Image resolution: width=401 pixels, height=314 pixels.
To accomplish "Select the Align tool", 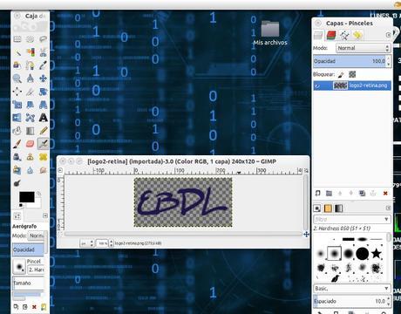I will [17, 92].
